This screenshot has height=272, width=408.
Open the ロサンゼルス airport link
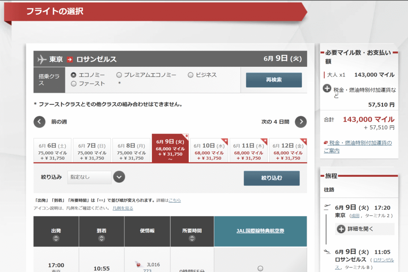(x=364, y=263)
